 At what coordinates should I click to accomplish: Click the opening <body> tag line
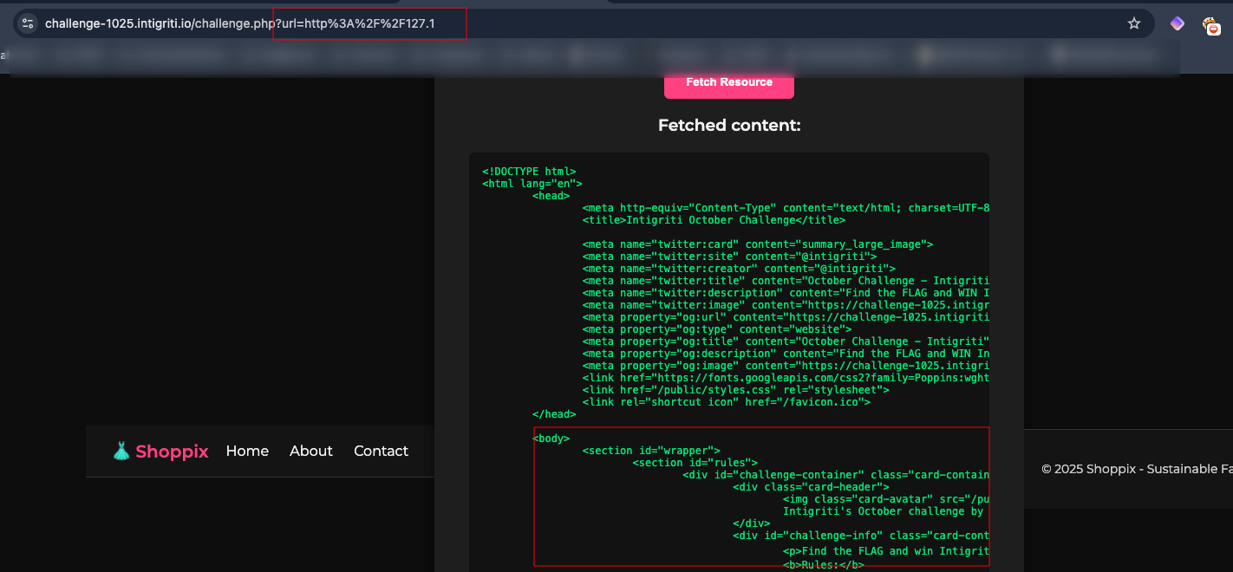pyautogui.click(x=551, y=439)
